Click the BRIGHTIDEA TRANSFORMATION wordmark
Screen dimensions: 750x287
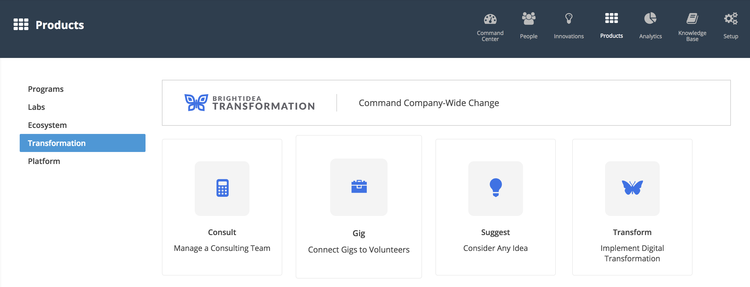pos(263,103)
